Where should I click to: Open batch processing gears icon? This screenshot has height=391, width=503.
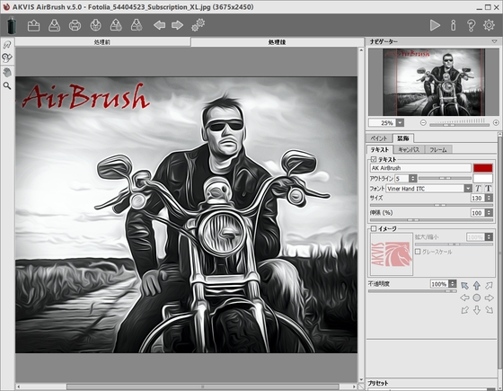[198, 25]
